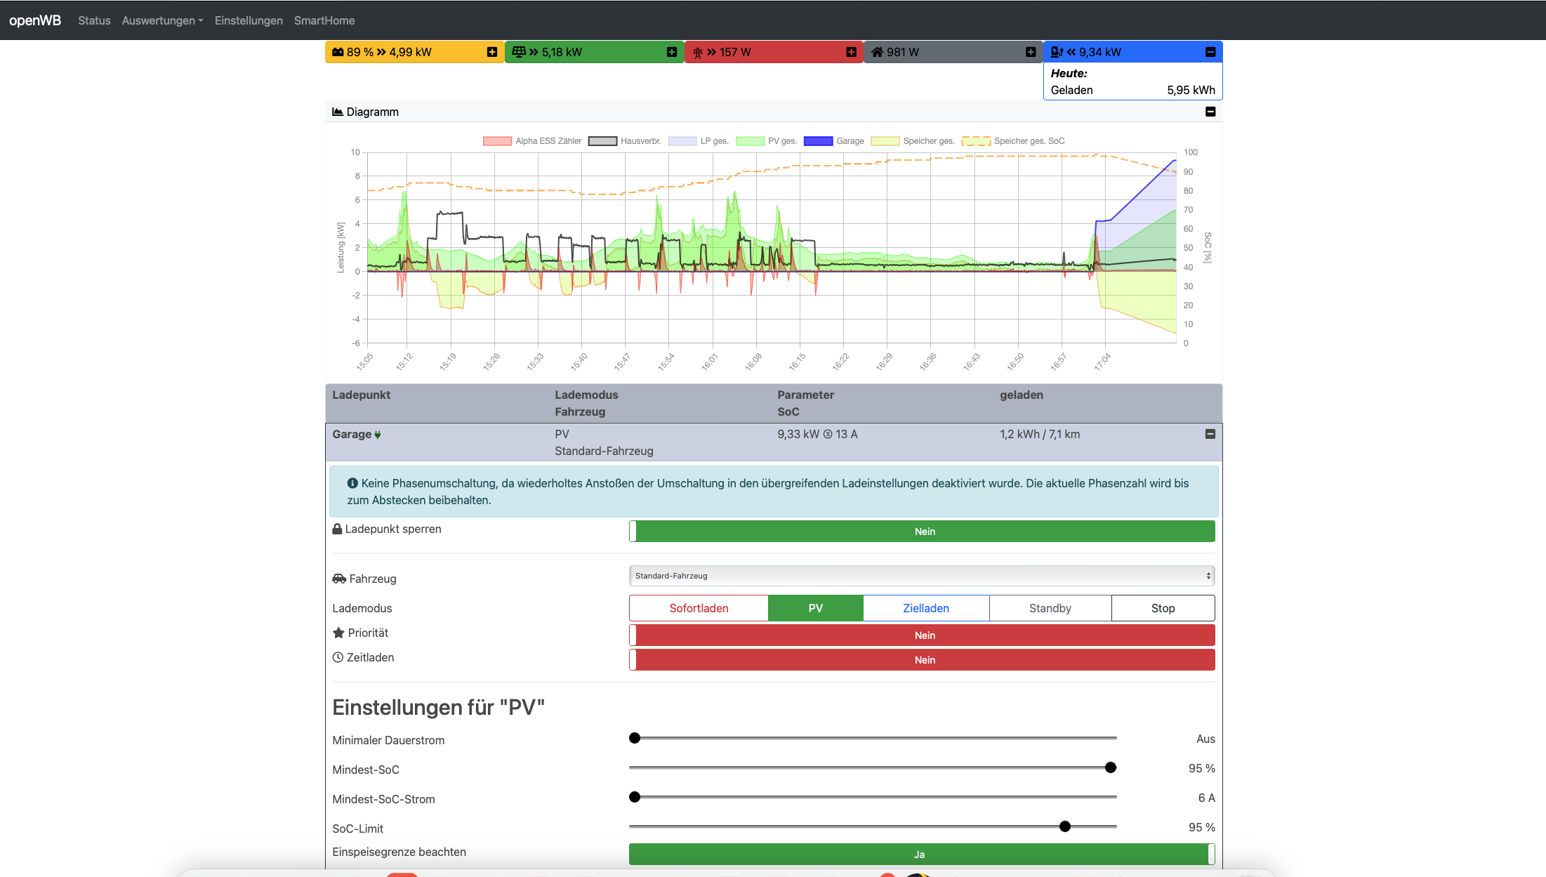
Task: Collapse the Garage charge point details
Action: [x=1210, y=434]
